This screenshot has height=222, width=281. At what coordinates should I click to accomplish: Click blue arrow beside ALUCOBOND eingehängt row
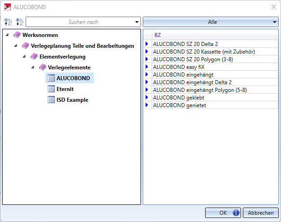[147, 74]
